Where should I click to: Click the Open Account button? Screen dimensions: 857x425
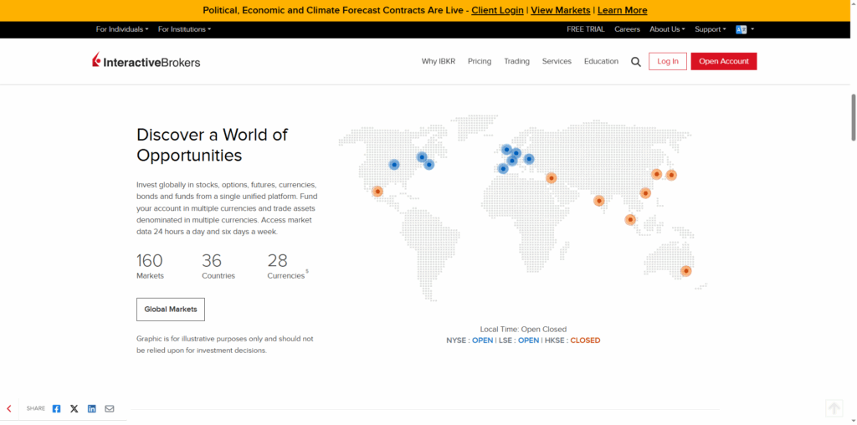pyautogui.click(x=724, y=61)
